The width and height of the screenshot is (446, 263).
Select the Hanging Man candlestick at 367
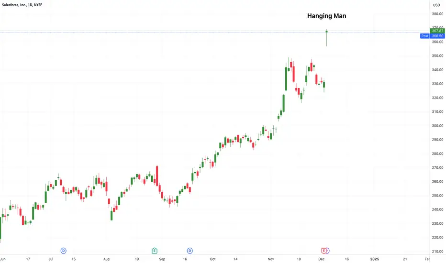click(326, 37)
